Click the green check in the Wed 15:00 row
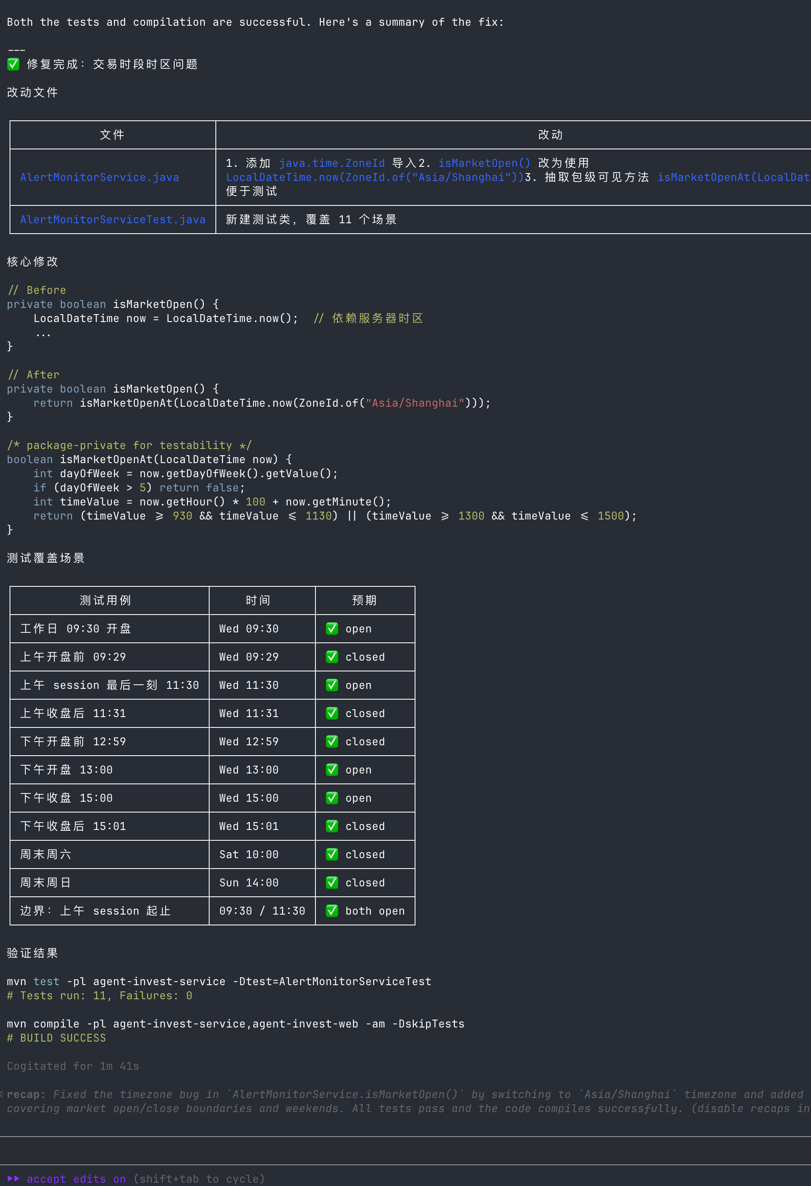Image resolution: width=811 pixels, height=1186 pixels. point(332,798)
